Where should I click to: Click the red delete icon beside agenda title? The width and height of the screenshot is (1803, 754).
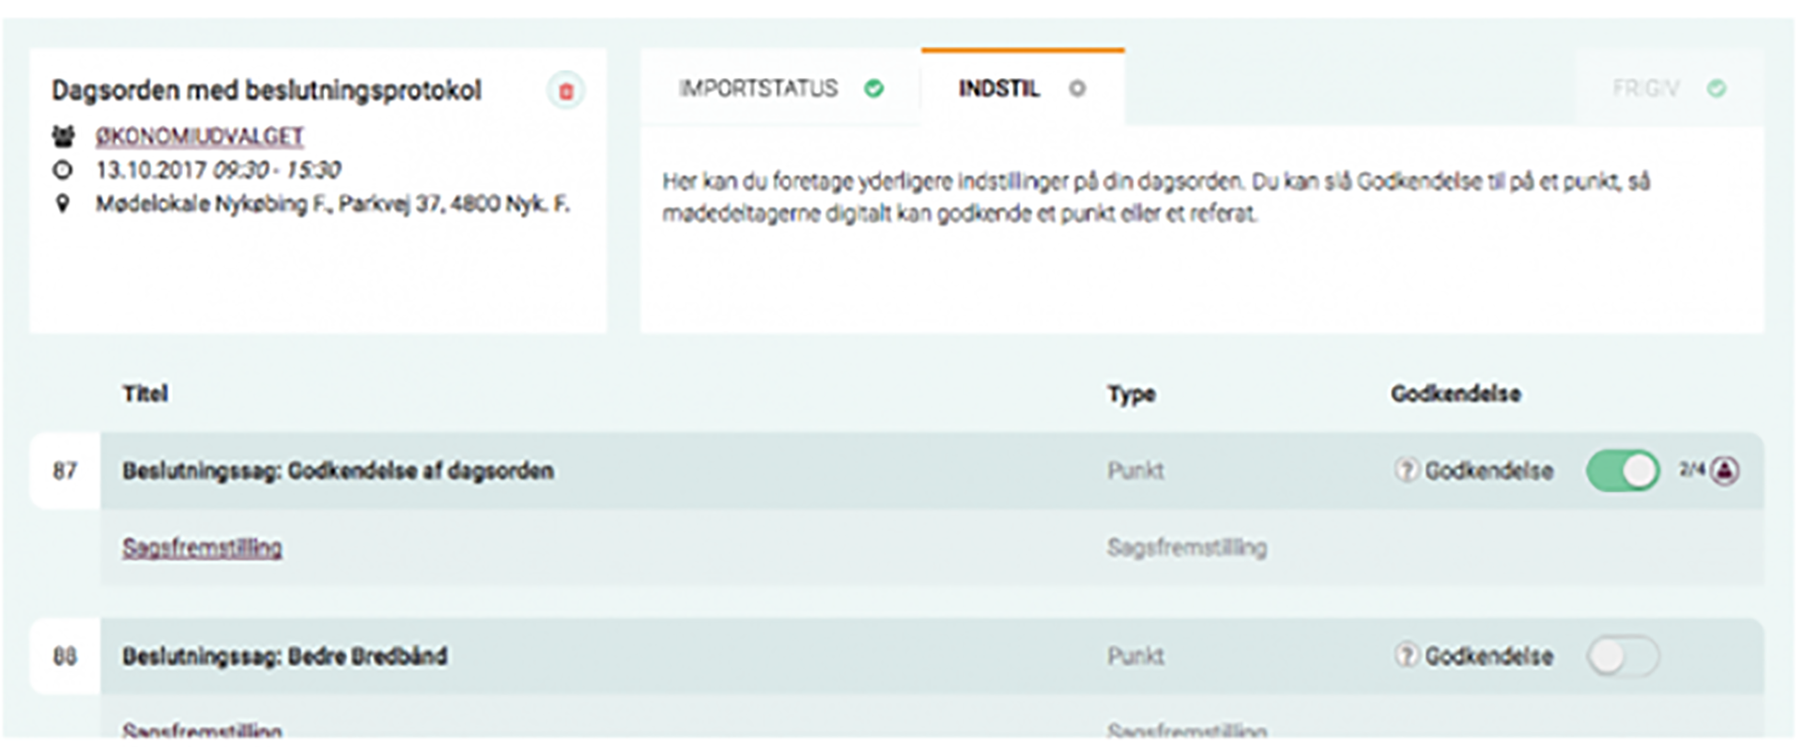click(565, 91)
